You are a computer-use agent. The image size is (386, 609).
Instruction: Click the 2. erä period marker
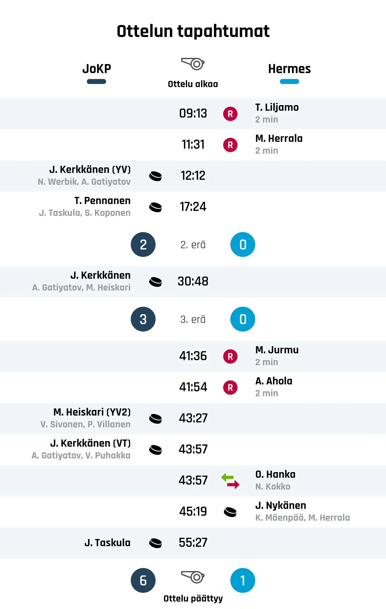tap(193, 245)
